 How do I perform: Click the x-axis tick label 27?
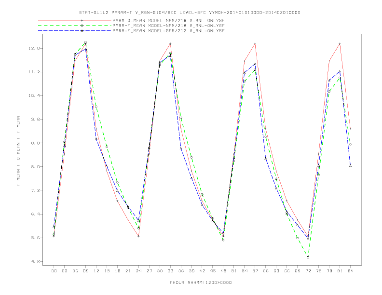[150, 271]
